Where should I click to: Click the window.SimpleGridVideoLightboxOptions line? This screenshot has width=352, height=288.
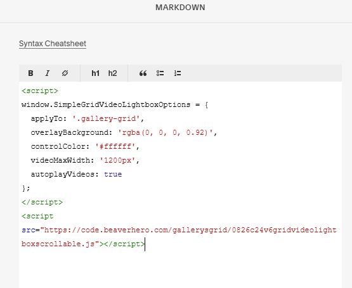pos(115,104)
